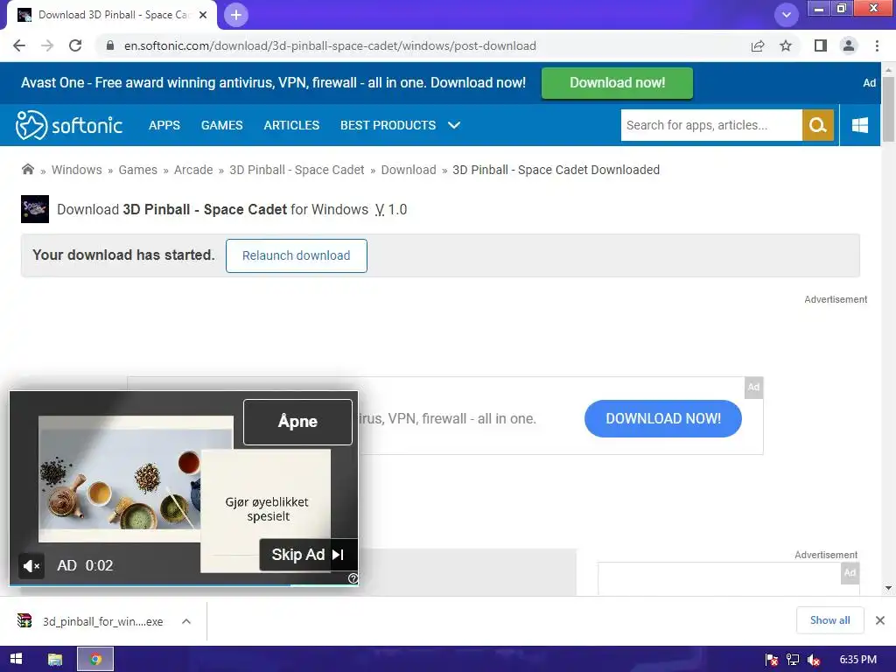Viewport: 896px width, 672px height.
Task: Close the Download 3D Pinball tab
Action: click(x=203, y=15)
